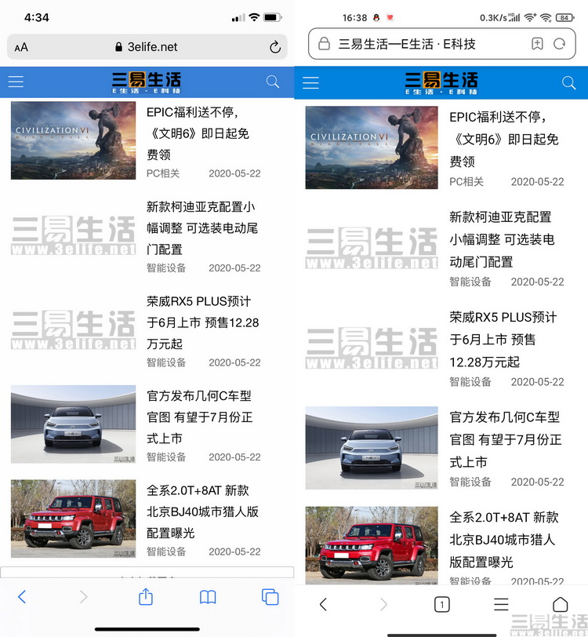Tap PC相关 category tag on the right phone
This screenshot has height=637, width=588.
coord(466,181)
